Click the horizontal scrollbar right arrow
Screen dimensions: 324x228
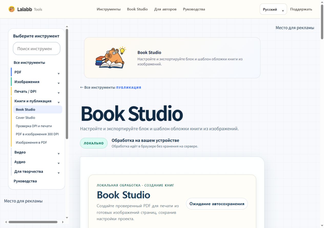click(x=63, y=222)
